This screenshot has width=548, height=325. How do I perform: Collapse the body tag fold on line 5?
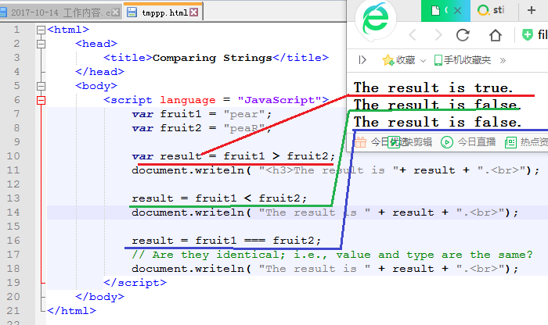pos(41,86)
